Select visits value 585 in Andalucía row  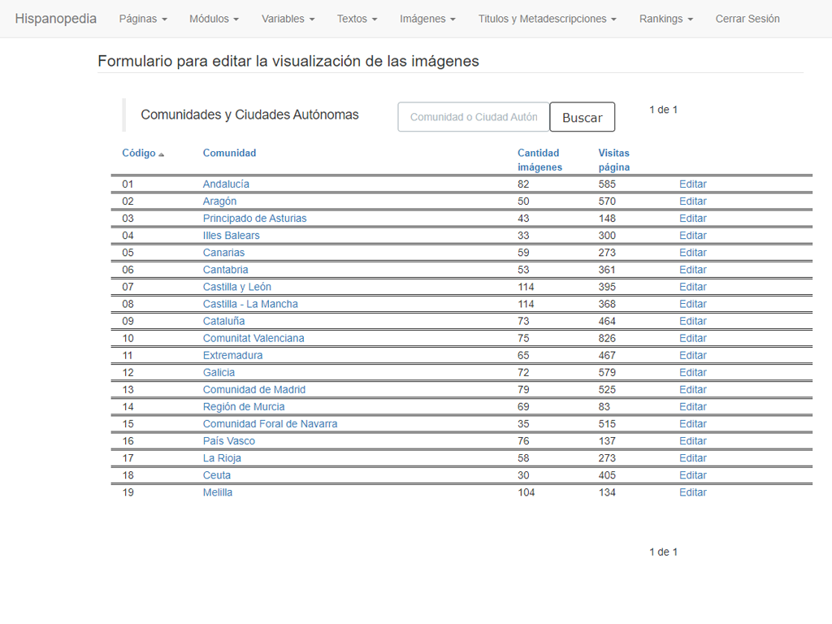point(607,184)
